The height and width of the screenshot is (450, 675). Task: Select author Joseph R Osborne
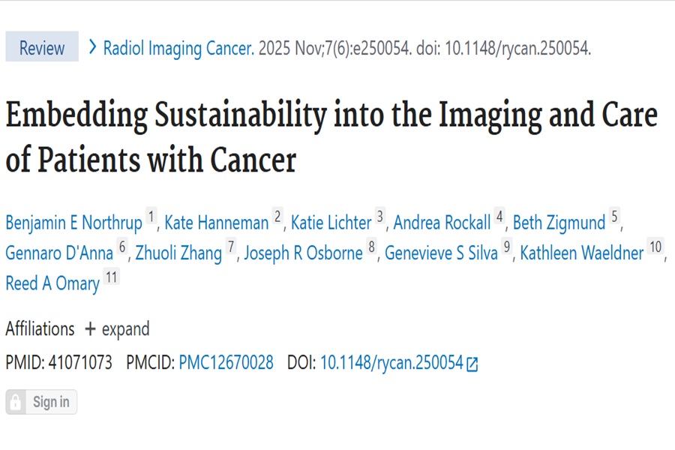304,253
